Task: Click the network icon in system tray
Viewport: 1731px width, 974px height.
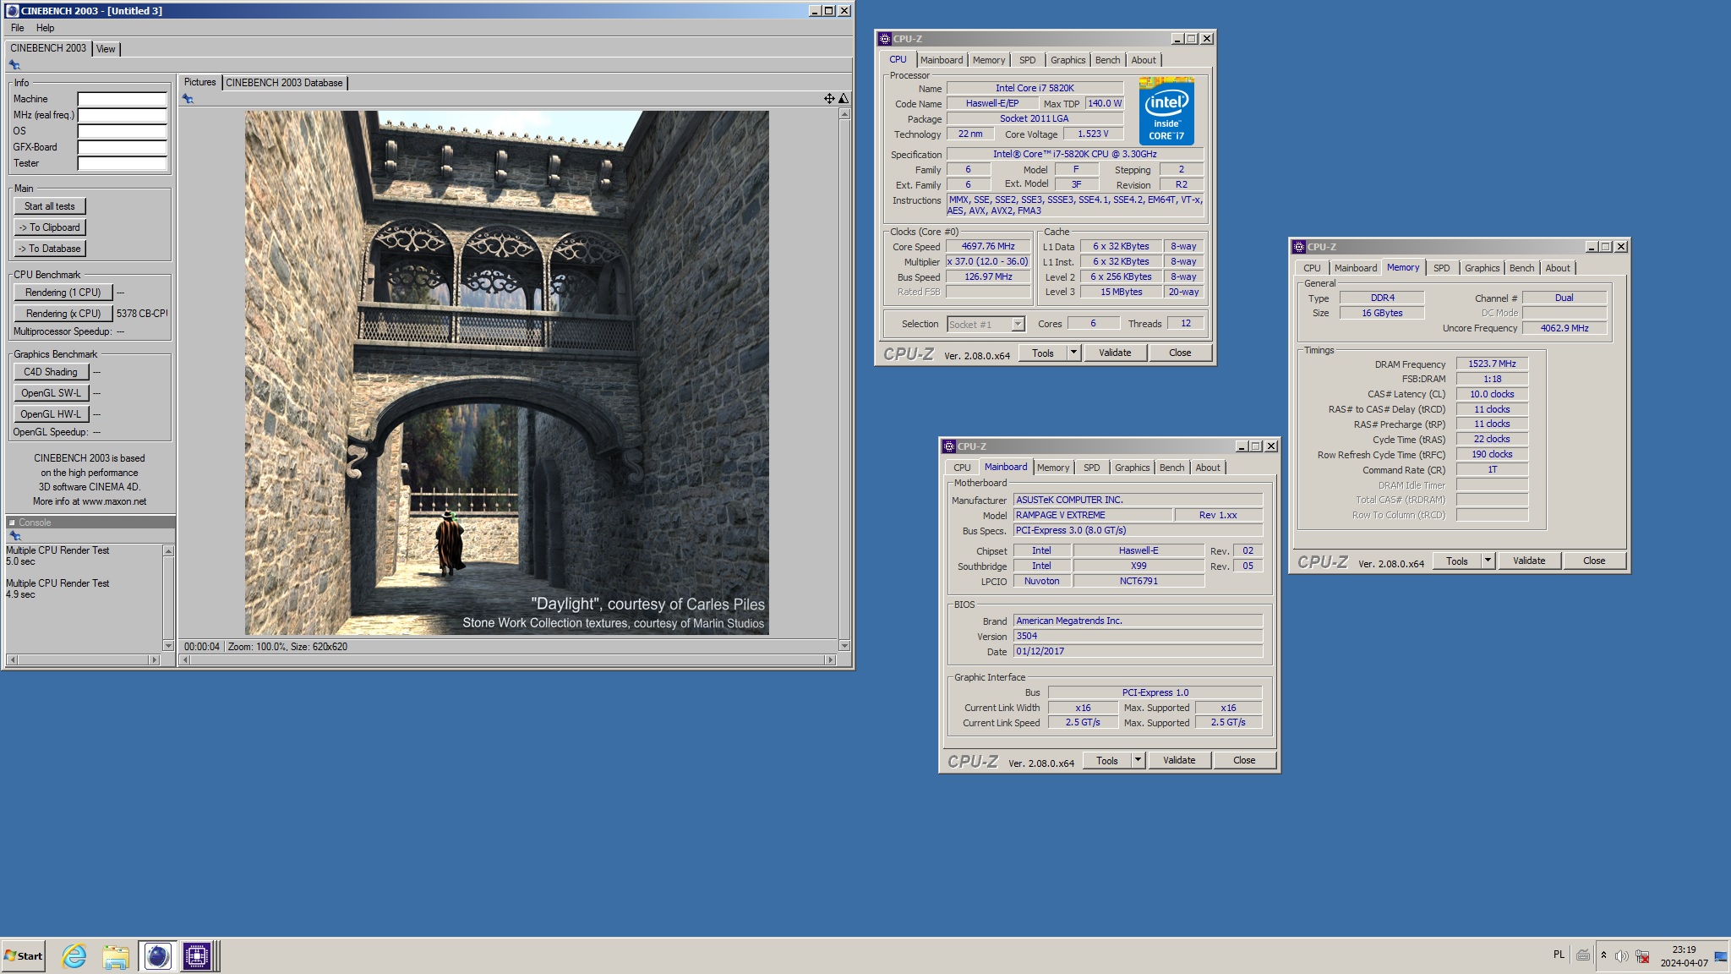Action: coord(1642,956)
